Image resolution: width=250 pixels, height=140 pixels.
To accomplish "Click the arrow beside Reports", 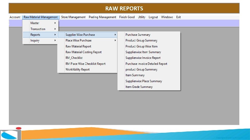I will click(x=55, y=34).
